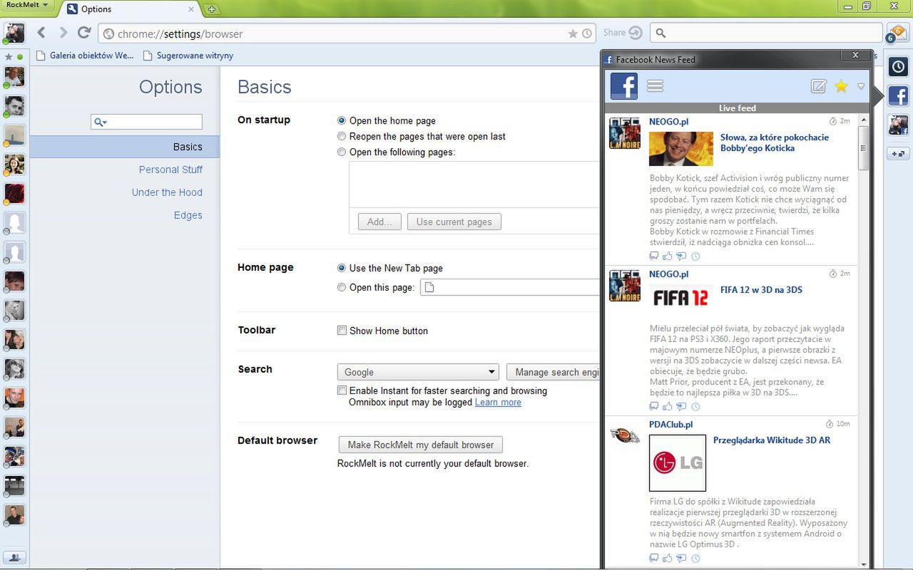Viewport: 913px width, 570px height.
Task: Open options search field magnifier dropdown
Action: click(x=101, y=123)
